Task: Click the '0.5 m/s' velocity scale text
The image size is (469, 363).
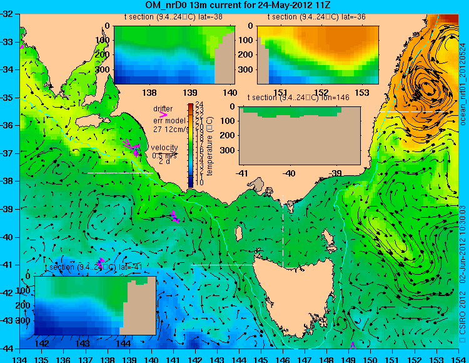Action: coord(164,156)
